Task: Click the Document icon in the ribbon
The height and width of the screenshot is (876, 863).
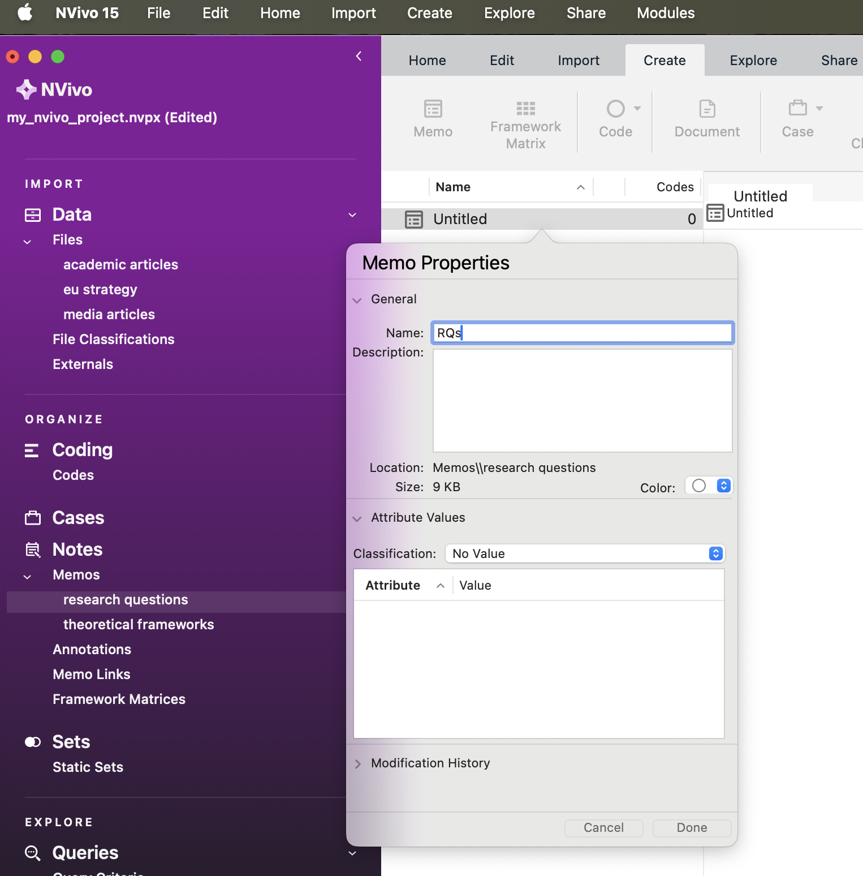Action: (x=707, y=109)
